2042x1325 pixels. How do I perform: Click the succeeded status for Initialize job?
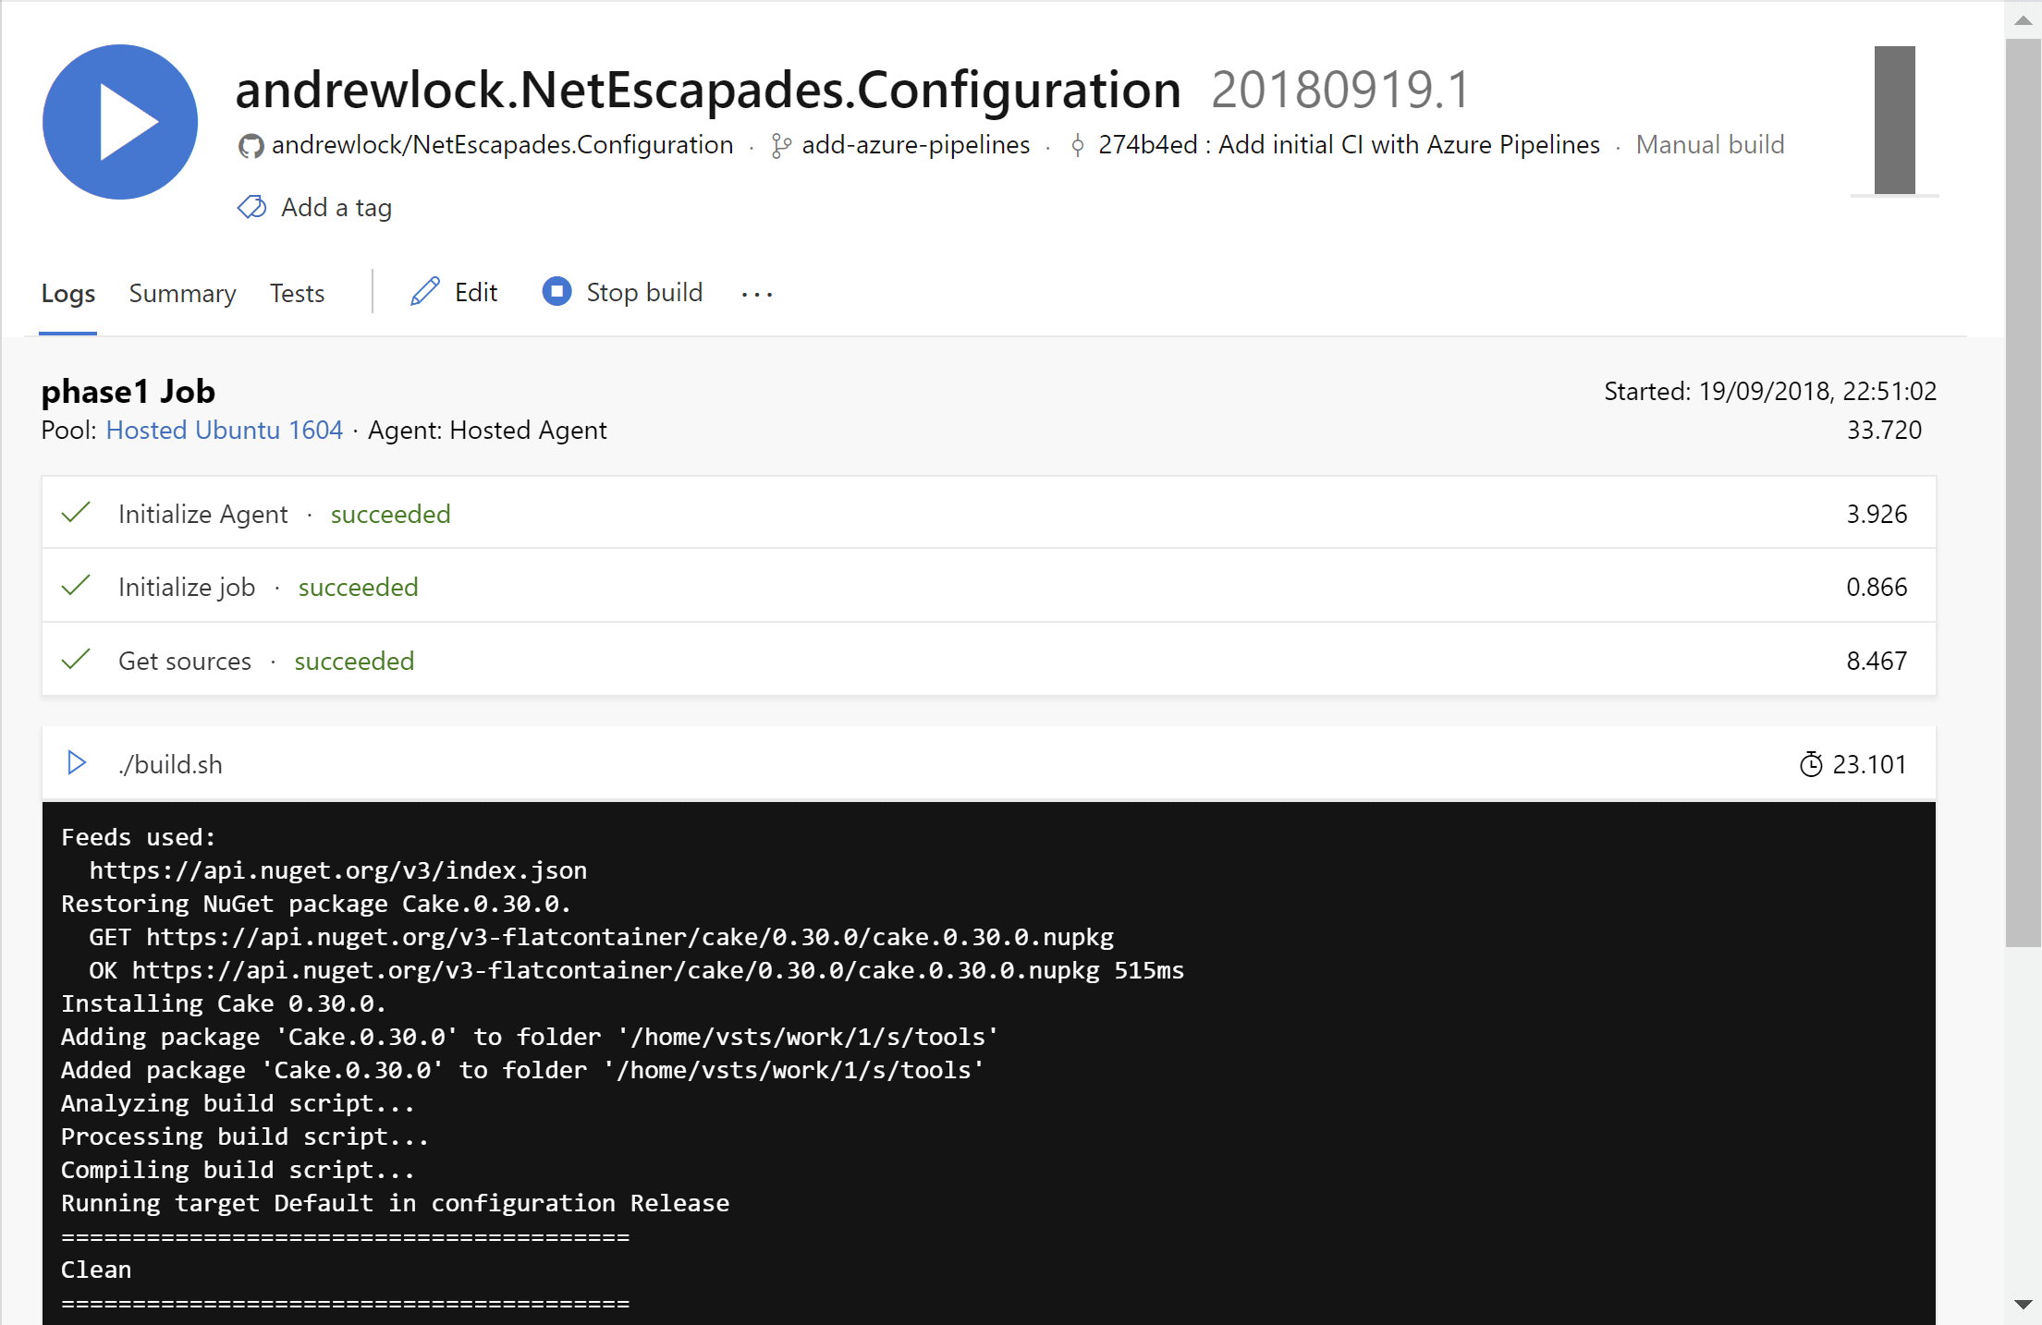click(x=359, y=587)
